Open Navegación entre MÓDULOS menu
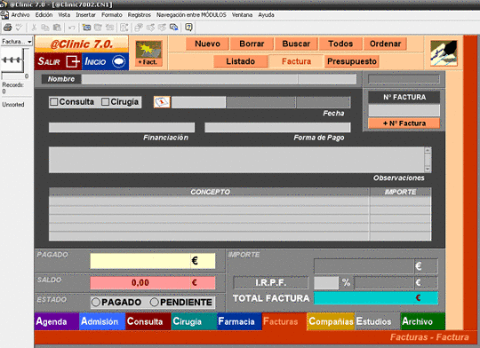 tap(191, 15)
